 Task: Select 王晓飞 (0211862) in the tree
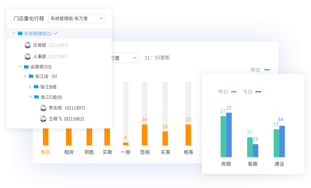pos(66,118)
